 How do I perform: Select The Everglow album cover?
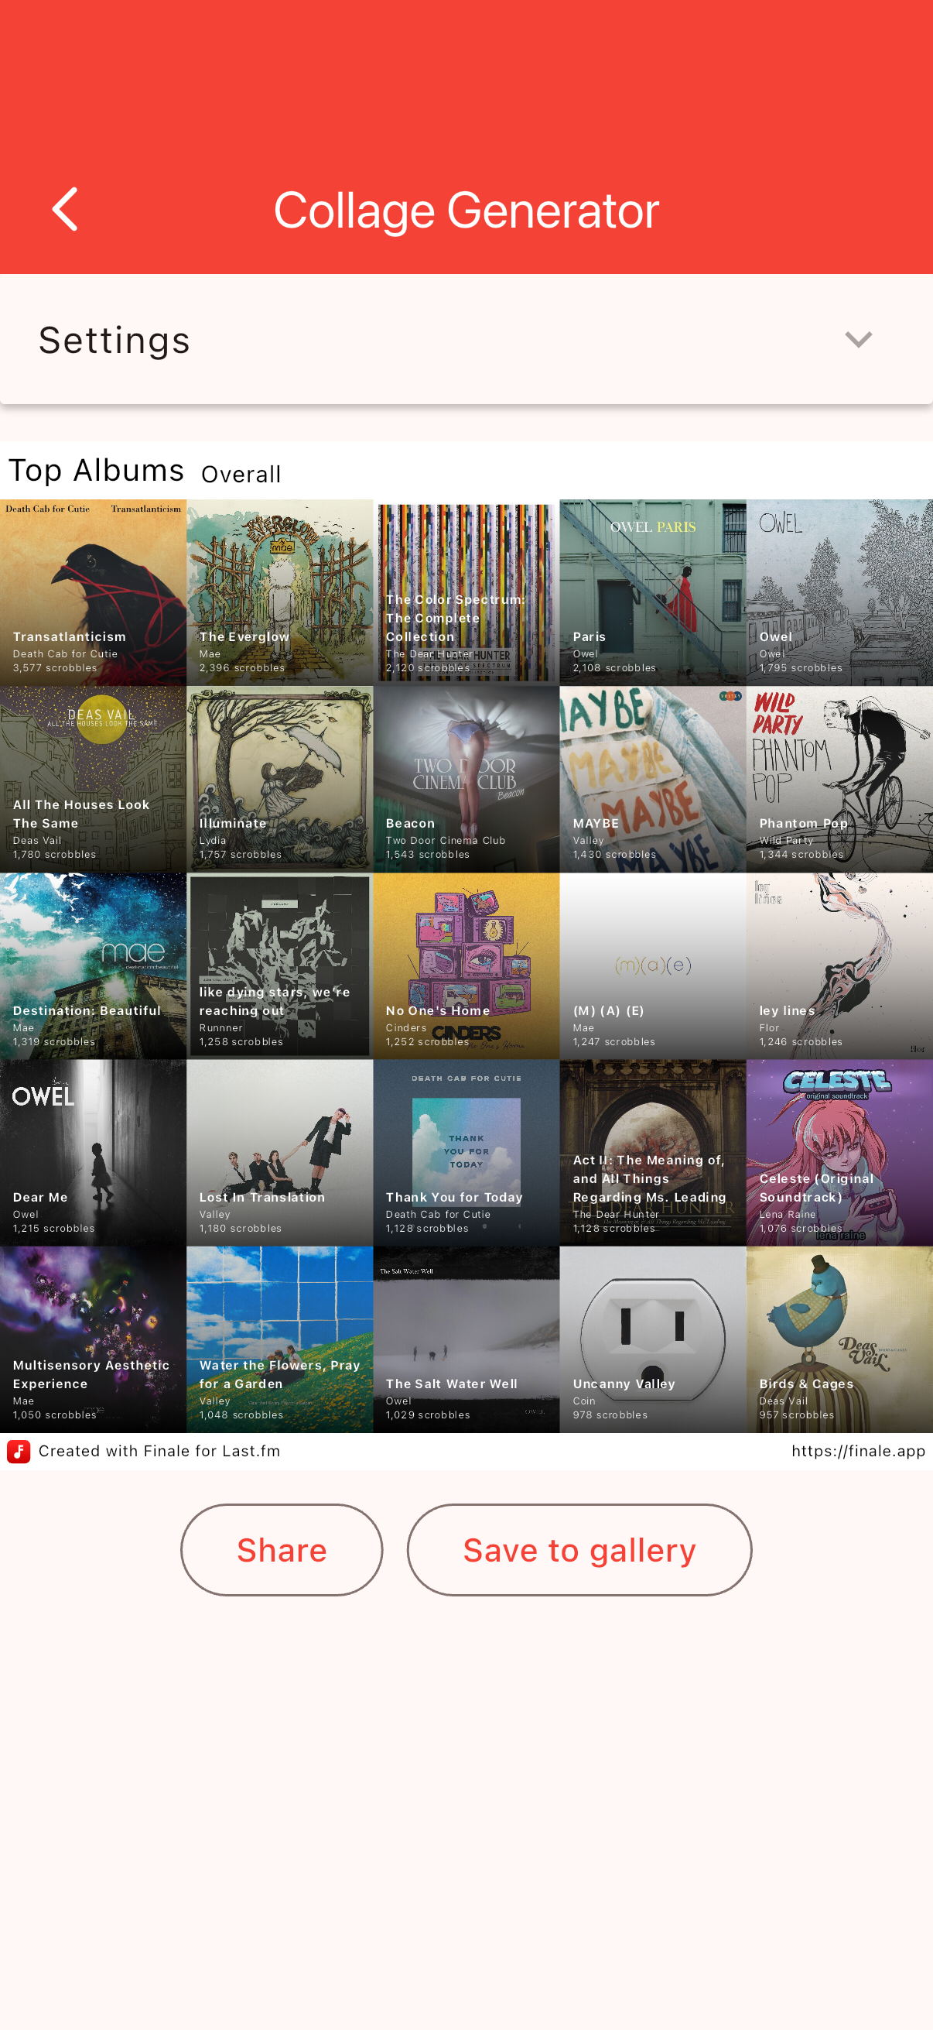[x=279, y=592]
